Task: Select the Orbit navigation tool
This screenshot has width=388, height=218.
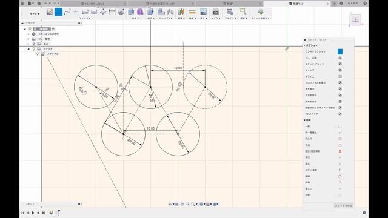Action: [x=170, y=204]
